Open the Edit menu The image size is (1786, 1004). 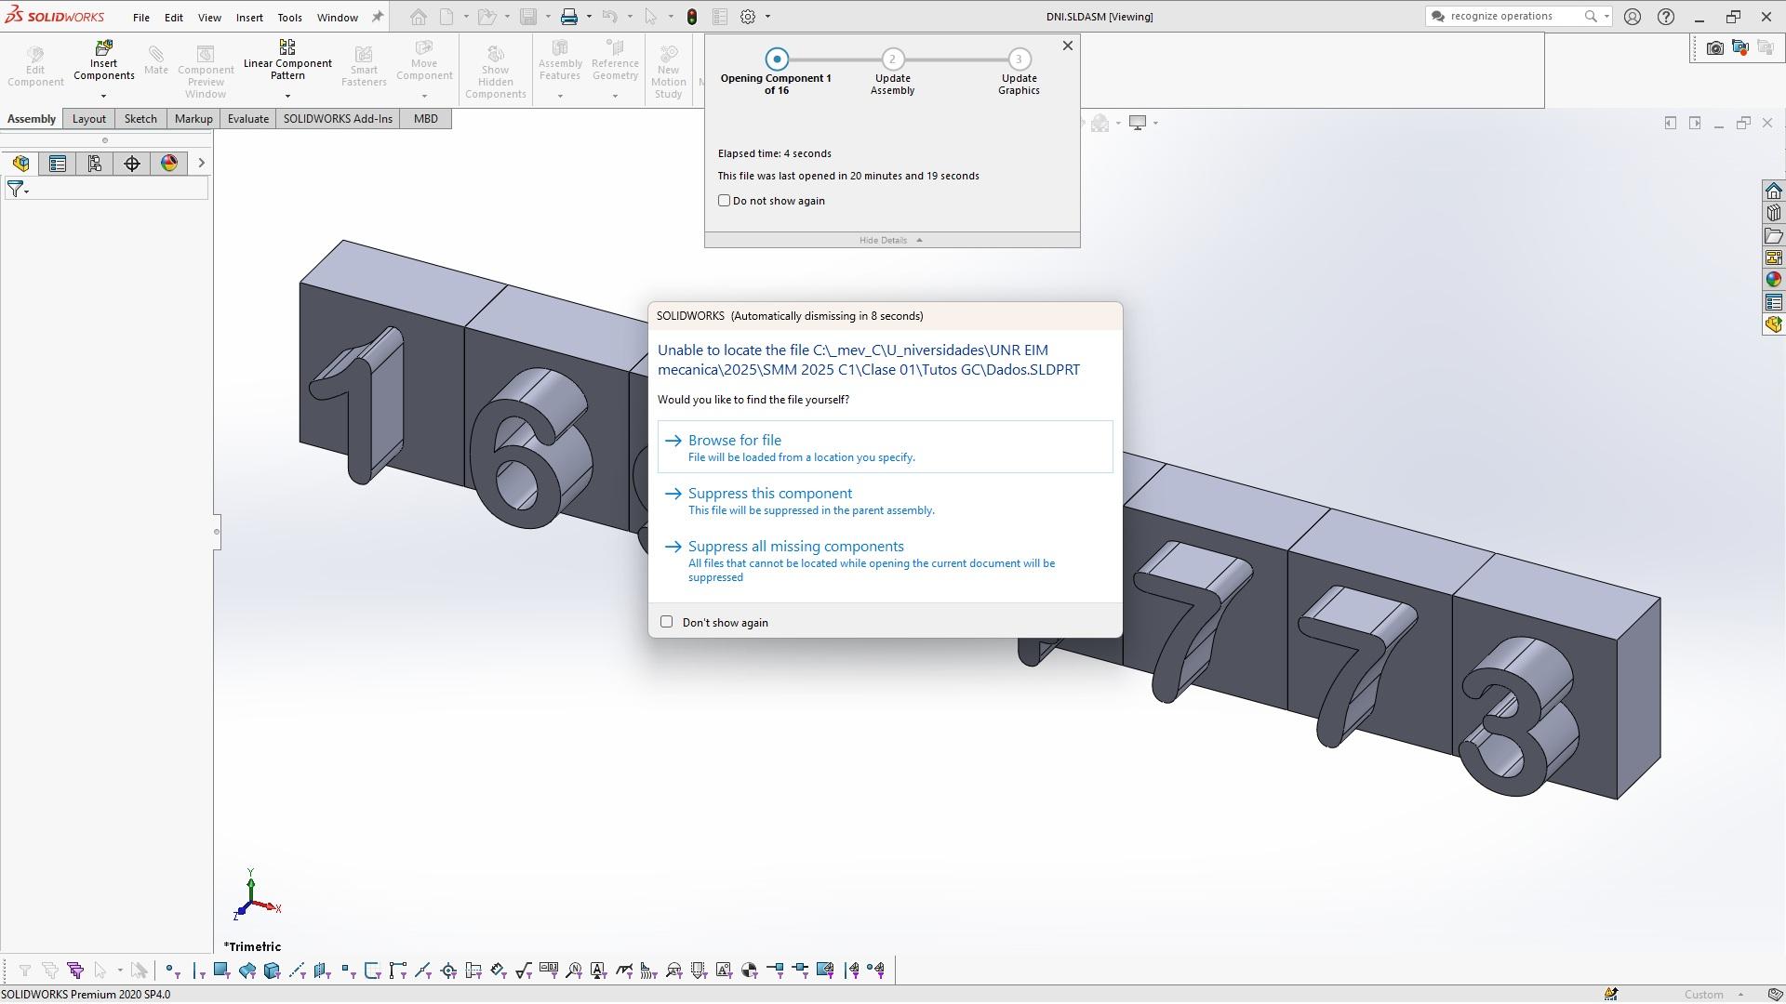tap(174, 17)
